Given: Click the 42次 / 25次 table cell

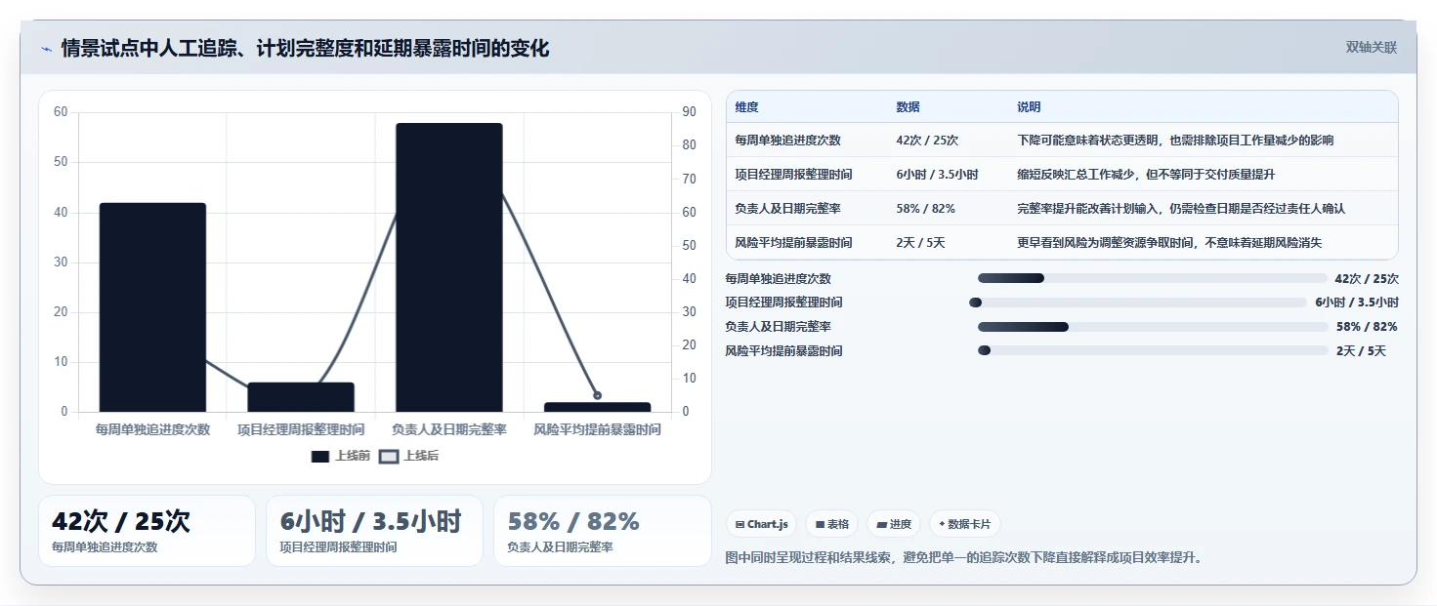Looking at the screenshot, I should [927, 141].
